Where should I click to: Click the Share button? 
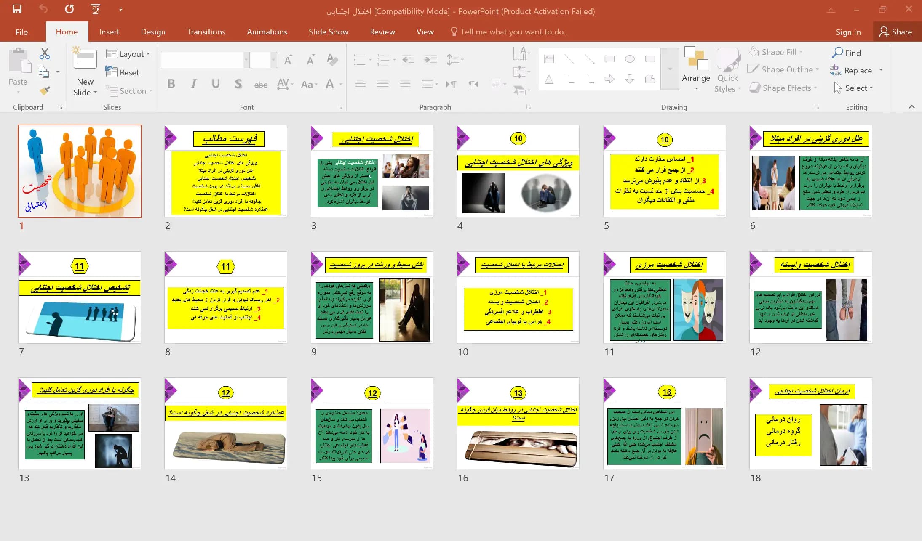pyautogui.click(x=896, y=32)
